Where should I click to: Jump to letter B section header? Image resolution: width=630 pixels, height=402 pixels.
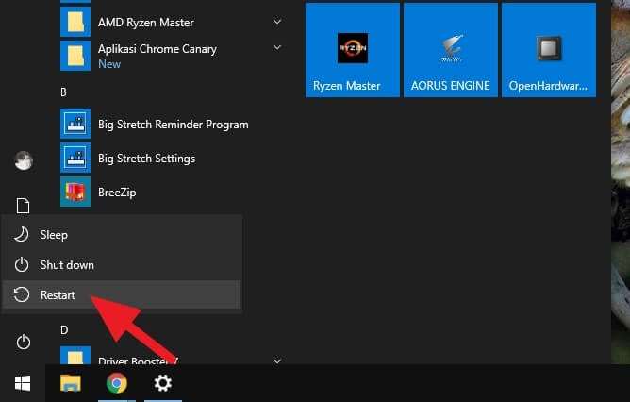tap(63, 92)
